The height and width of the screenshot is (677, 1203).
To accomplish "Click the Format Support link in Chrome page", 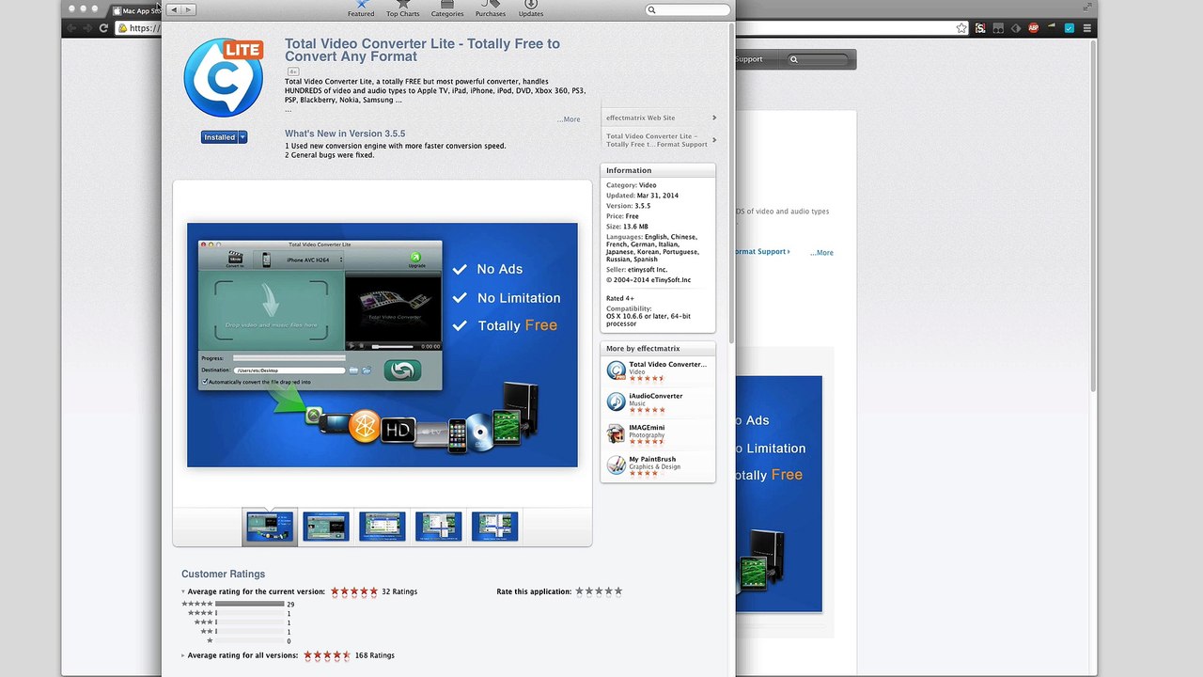I will 761,252.
